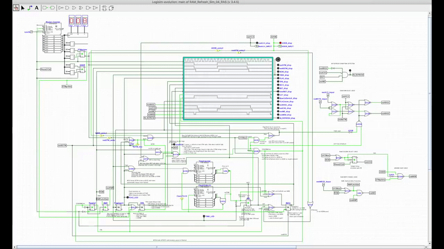The width and height of the screenshot is (444, 249).
Task: Select the NOR gate tool
Action: click(95, 8)
